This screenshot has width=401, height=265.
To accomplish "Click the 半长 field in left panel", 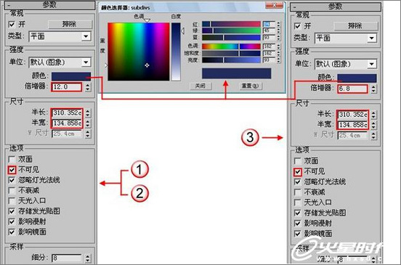I will (x=67, y=113).
